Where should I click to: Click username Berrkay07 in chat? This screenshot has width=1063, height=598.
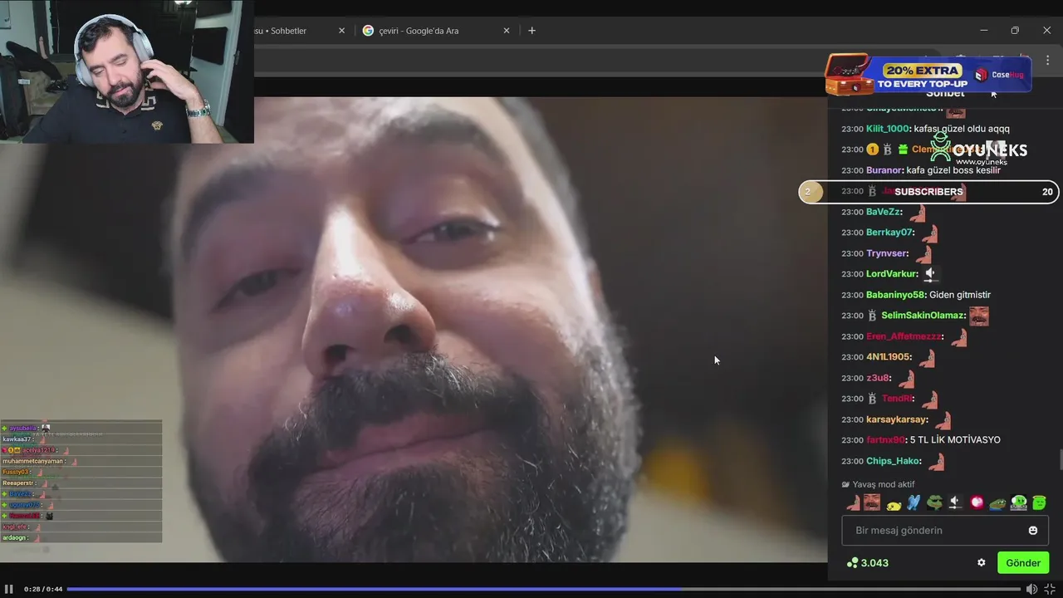(889, 233)
